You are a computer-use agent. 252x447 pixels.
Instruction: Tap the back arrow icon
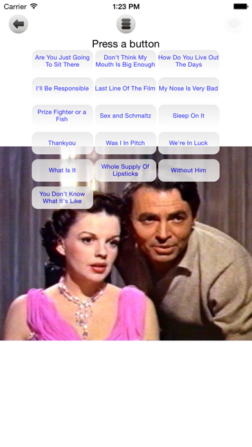[x=19, y=24]
